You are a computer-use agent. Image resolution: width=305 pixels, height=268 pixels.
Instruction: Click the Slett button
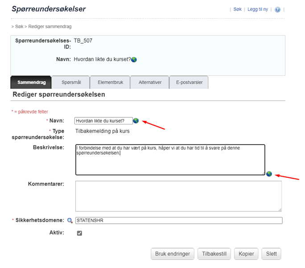click(x=272, y=254)
